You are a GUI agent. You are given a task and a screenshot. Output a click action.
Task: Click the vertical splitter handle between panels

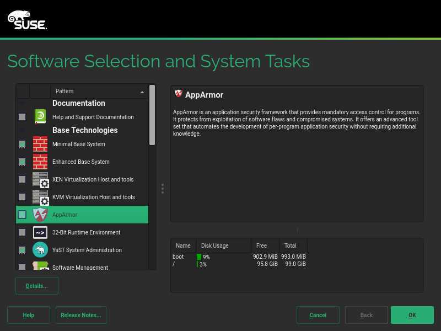[163, 189]
